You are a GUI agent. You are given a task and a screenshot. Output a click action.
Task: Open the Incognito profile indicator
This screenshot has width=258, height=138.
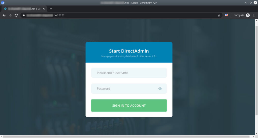point(242,15)
